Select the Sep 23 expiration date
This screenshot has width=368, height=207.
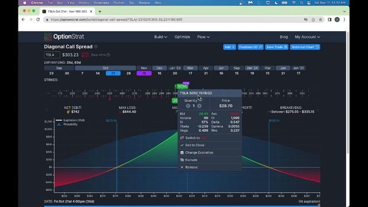click(51, 73)
